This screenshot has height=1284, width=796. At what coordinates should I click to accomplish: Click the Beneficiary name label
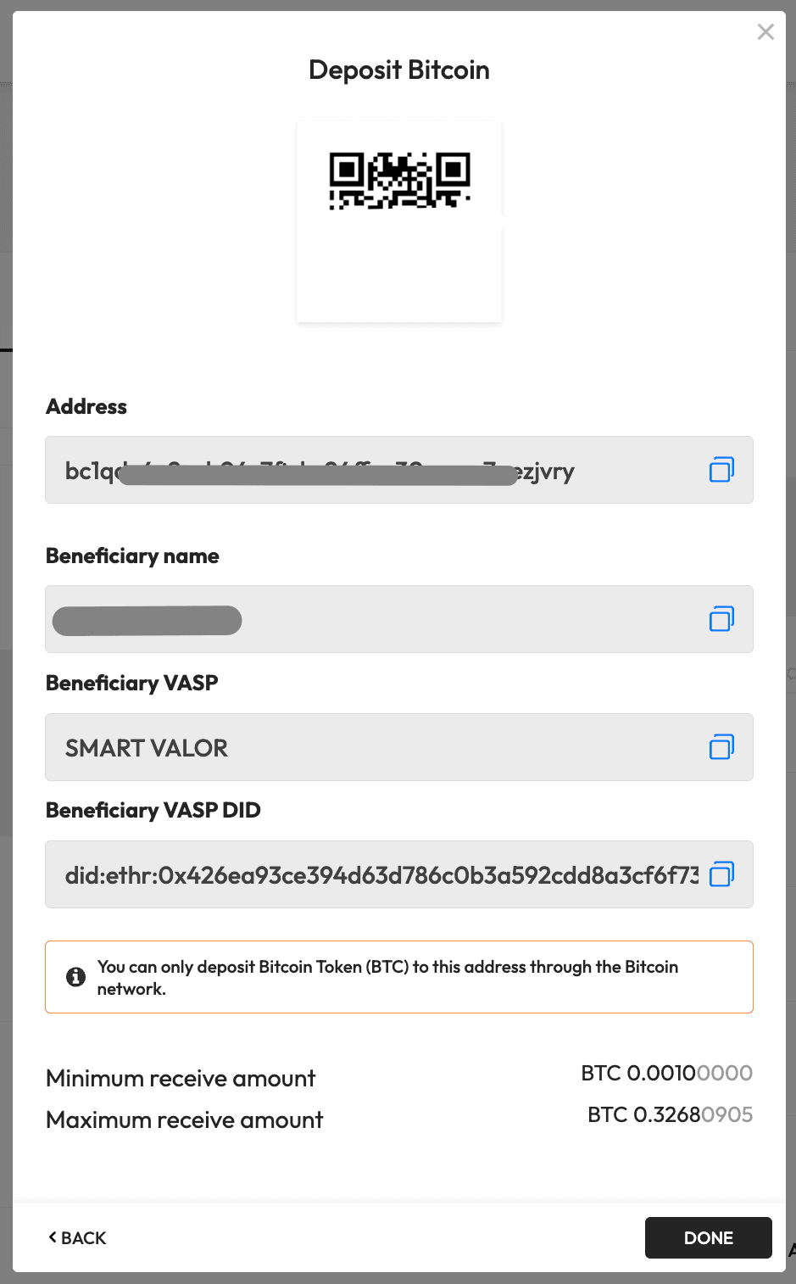click(132, 556)
